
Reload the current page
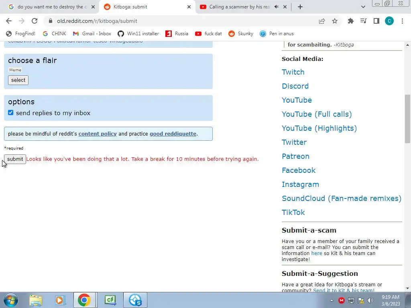point(35,21)
